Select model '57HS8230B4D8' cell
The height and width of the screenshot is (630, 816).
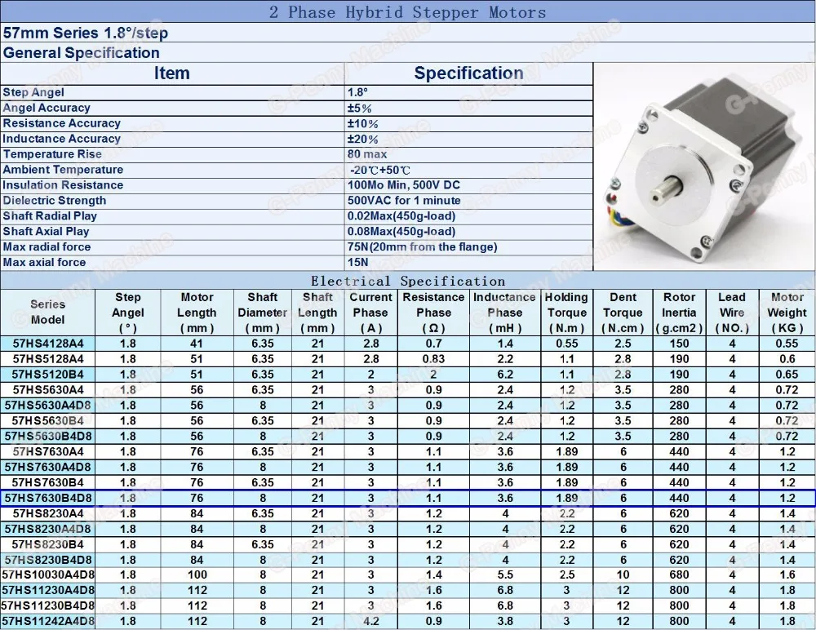click(48, 561)
